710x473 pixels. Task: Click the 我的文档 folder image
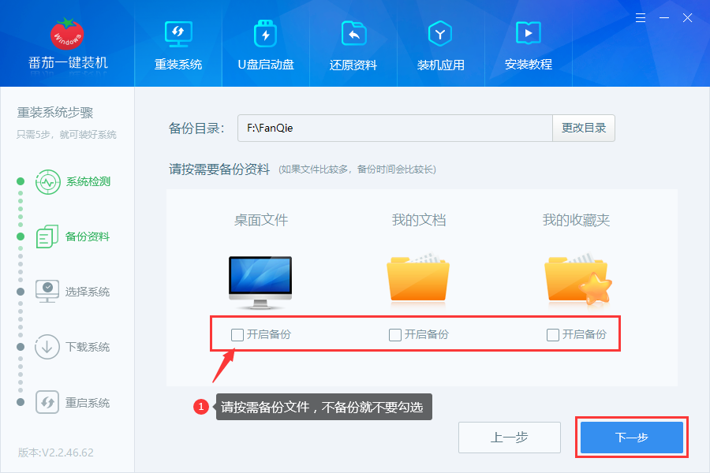(x=418, y=277)
